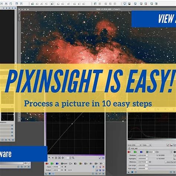Reset midtones balance icon next to Midtones
Image resolution: width=176 pixels, height=176 pixels.
click(x=150, y=162)
